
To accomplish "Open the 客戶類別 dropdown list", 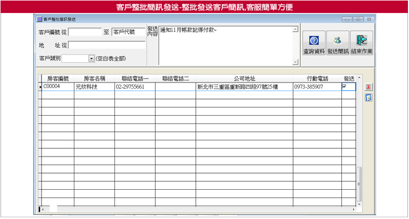I will tap(91, 59).
